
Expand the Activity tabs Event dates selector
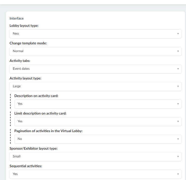(95, 69)
